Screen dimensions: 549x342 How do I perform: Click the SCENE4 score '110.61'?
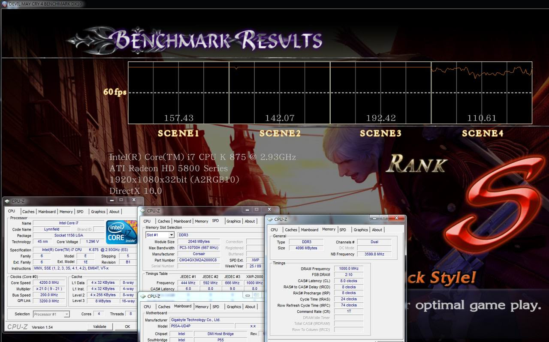pos(482,118)
